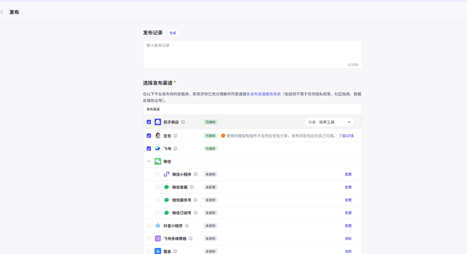Click the orange warning icon in 豆包 row
467x254 pixels.
point(223,135)
